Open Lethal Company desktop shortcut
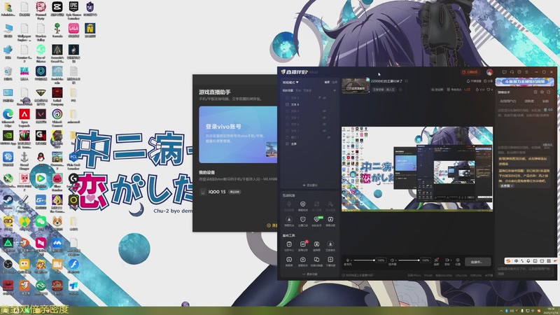Image resolution: width=560 pixels, height=315 pixels. click(57, 96)
